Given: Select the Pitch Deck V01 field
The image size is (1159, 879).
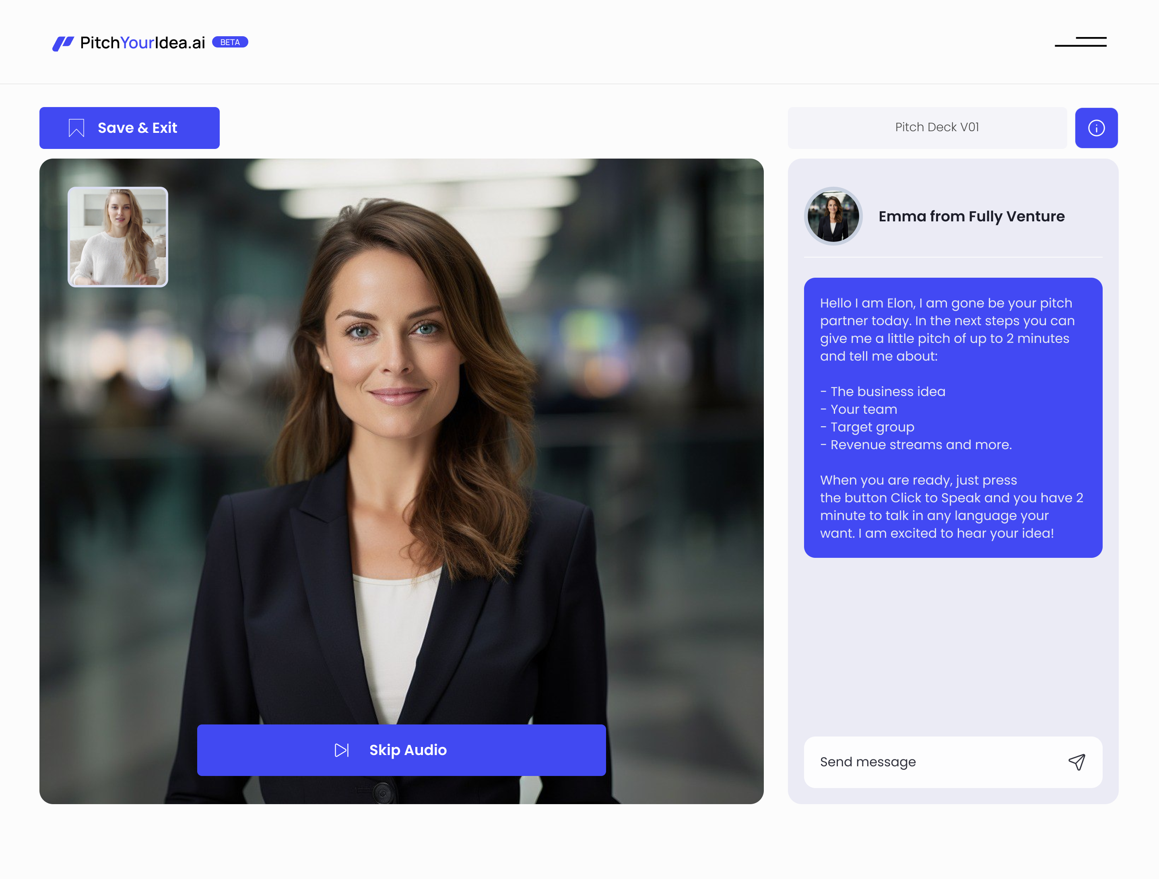Looking at the screenshot, I should (x=927, y=127).
